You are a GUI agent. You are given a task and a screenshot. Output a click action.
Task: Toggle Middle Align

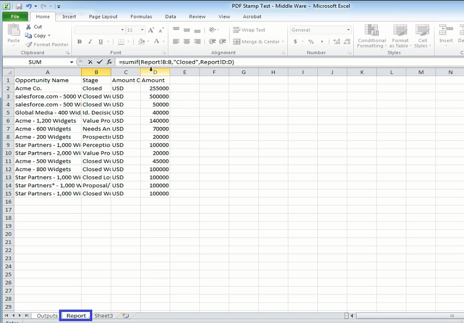pyautogui.click(x=187, y=30)
